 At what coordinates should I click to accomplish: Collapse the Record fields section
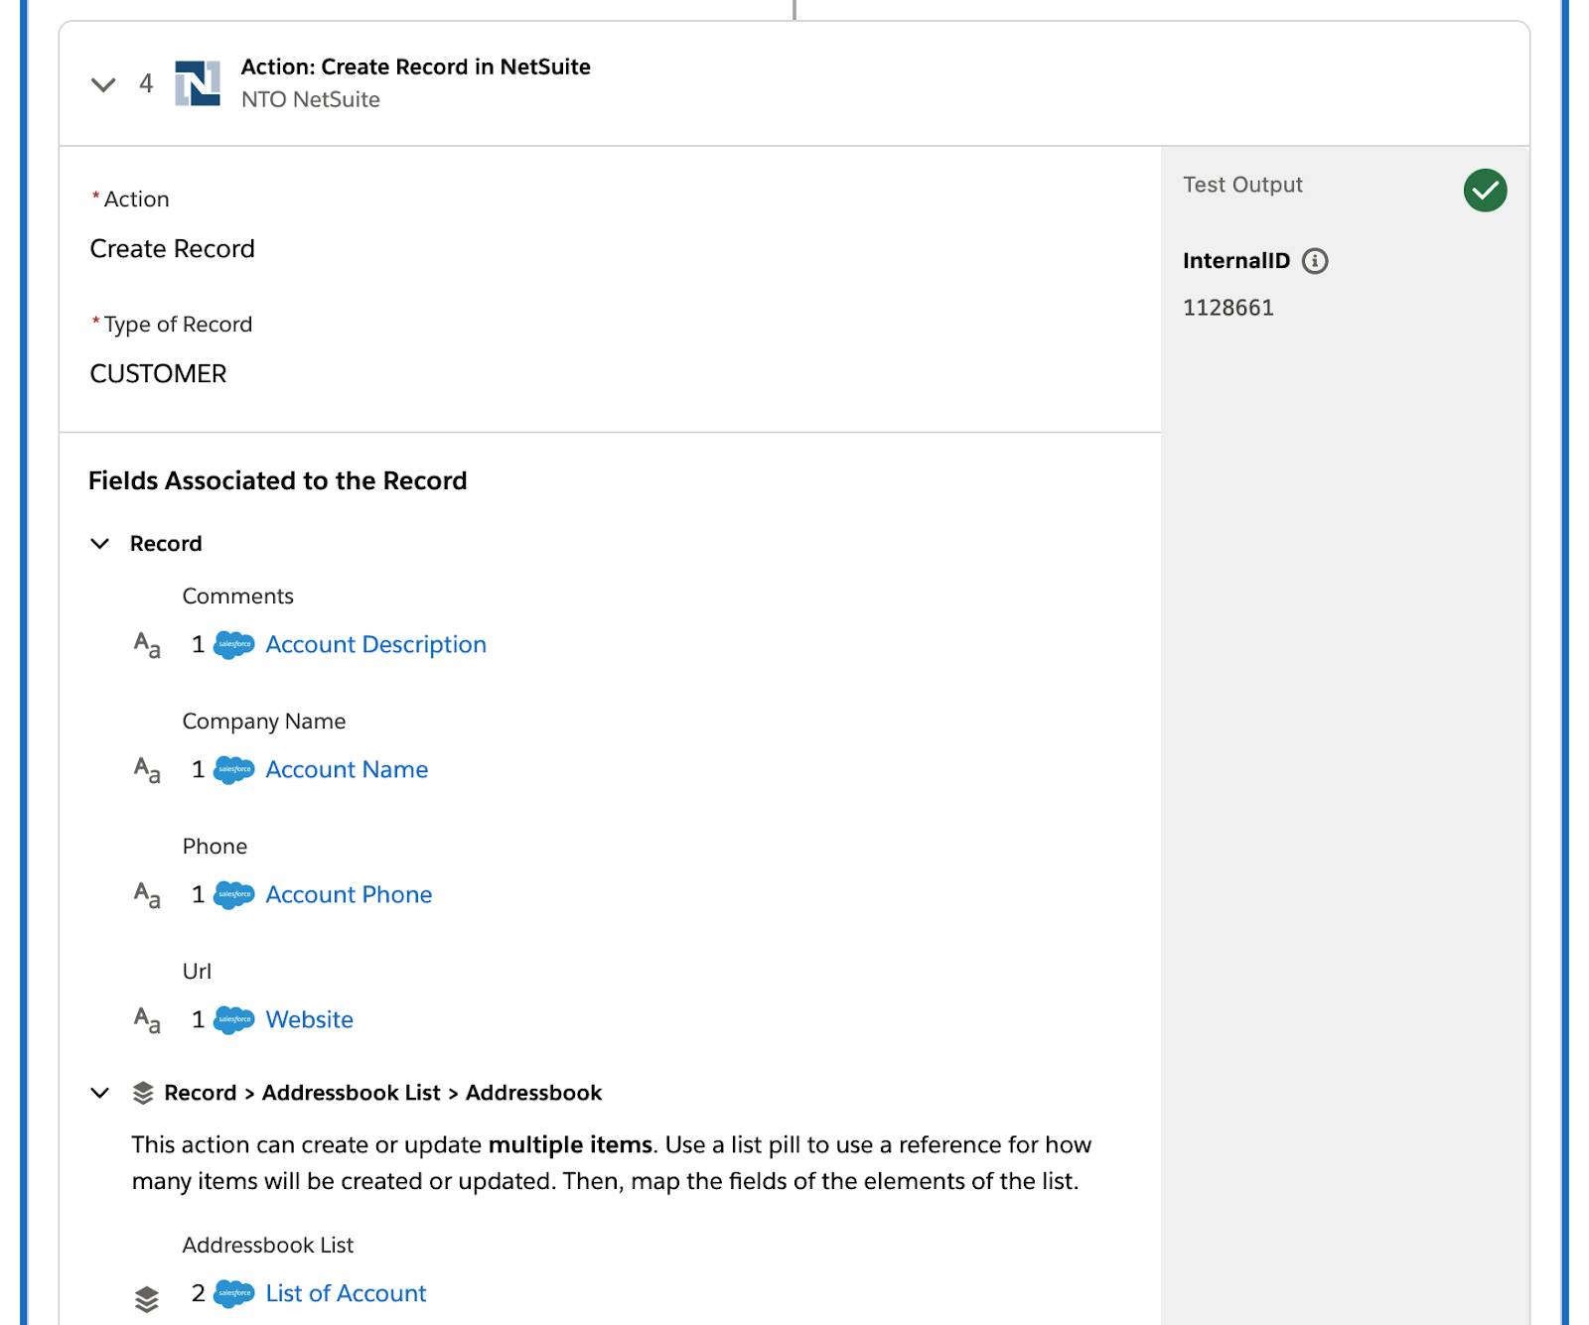[99, 544]
